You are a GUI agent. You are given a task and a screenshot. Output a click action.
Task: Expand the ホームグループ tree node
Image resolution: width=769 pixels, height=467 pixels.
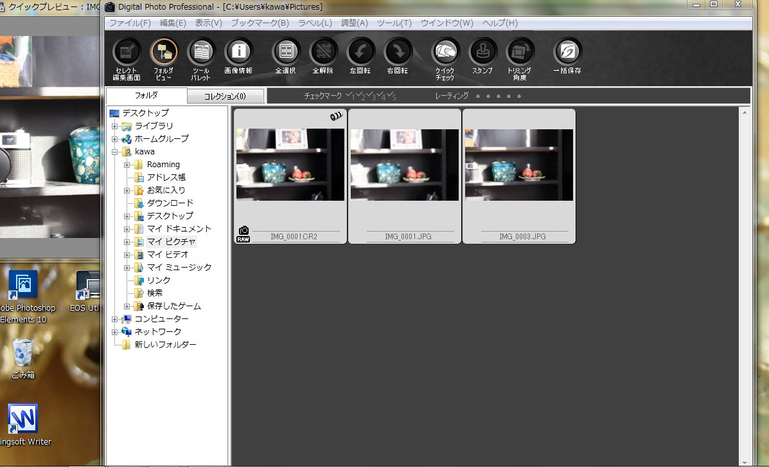tap(115, 139)
